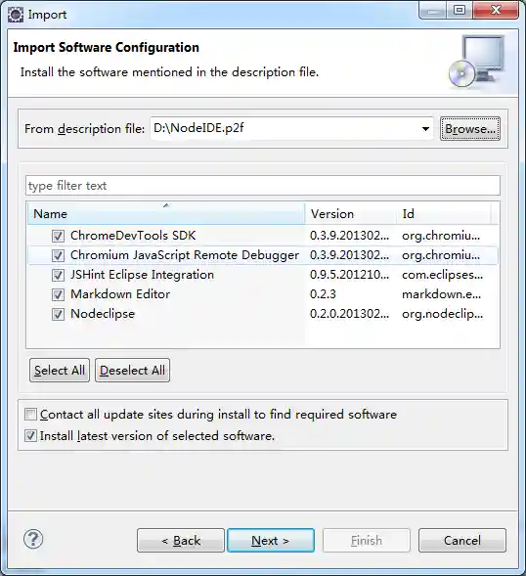Sort list by Name column header

tap(166, 214)
